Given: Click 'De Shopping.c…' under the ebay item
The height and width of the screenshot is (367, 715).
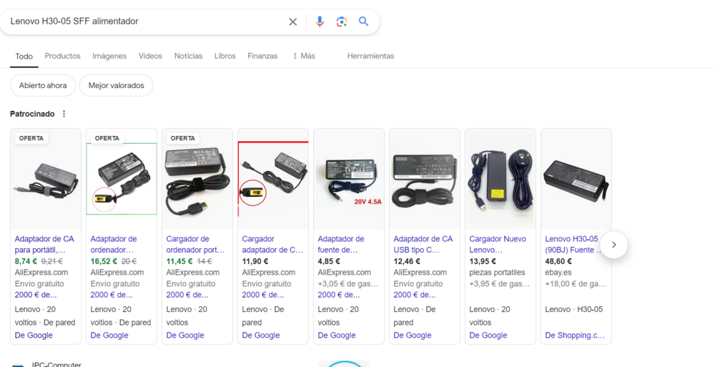Looking at the screenshot, I should [575, 335].
